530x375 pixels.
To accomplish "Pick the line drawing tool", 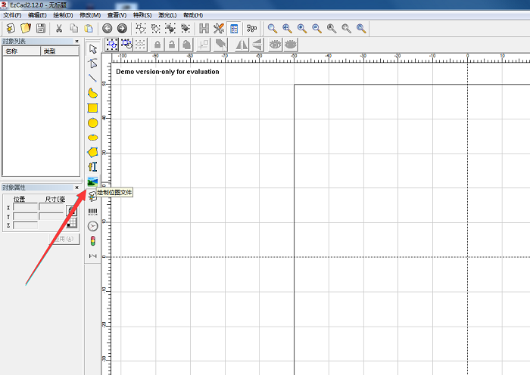I will point(92,78).
